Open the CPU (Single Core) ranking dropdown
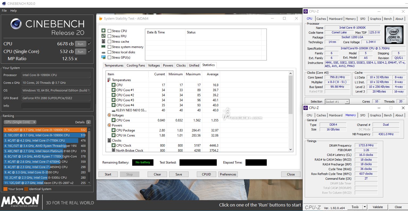Screen dimensions: 408x211 click(20, 122)
